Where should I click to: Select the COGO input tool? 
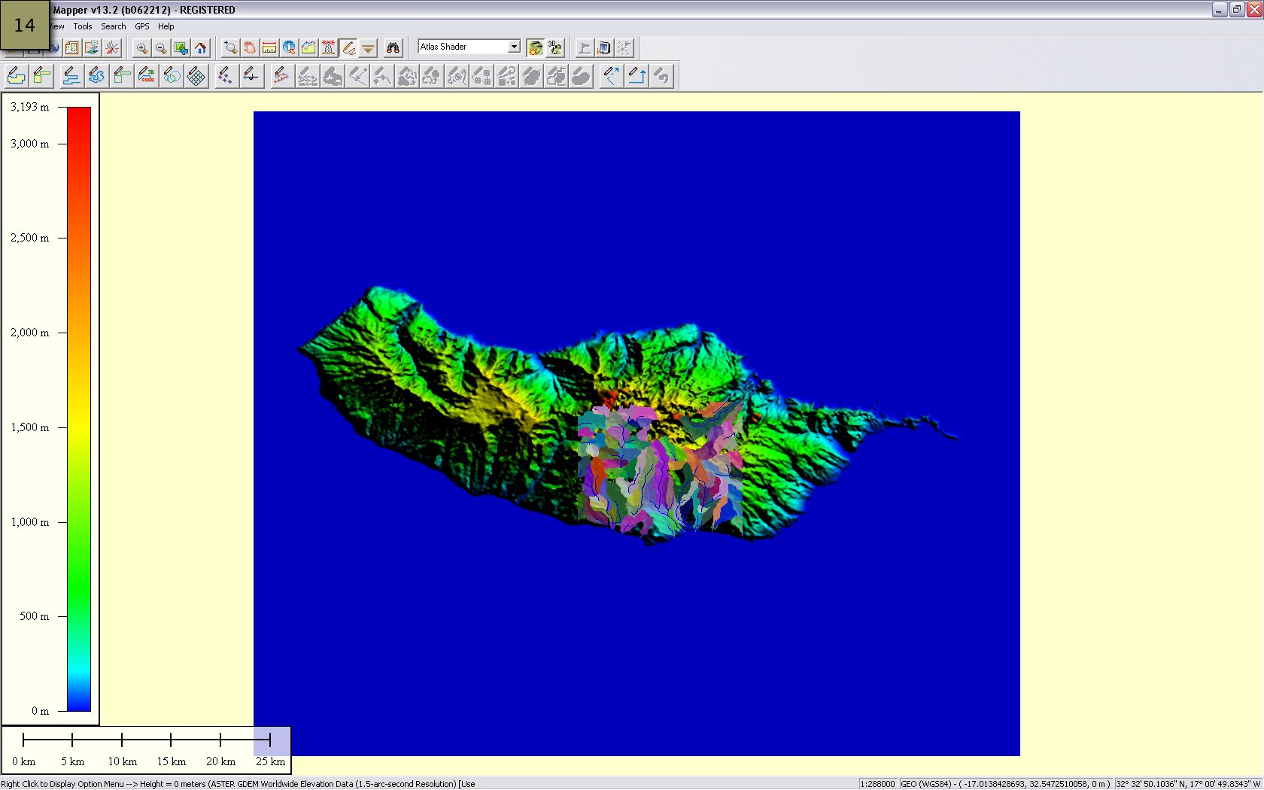tap(147, 76)
